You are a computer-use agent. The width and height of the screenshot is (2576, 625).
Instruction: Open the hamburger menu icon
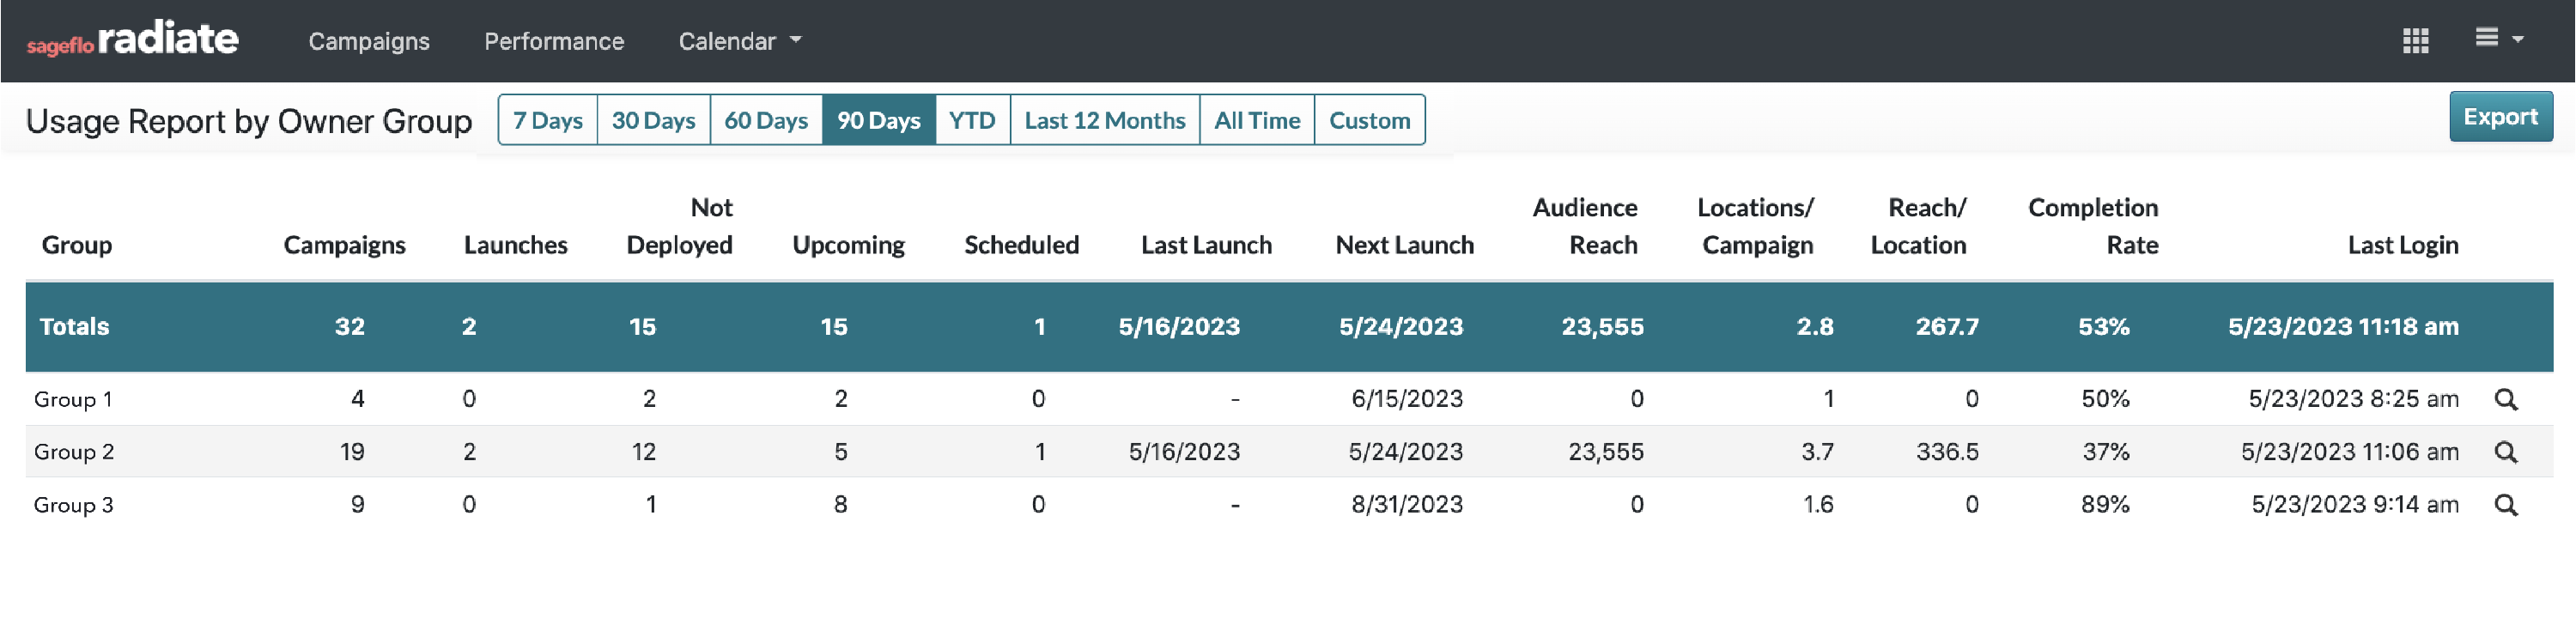coord(2497,38)
